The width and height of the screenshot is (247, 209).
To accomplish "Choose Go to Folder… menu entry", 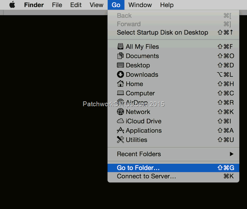I will (173, 168).
